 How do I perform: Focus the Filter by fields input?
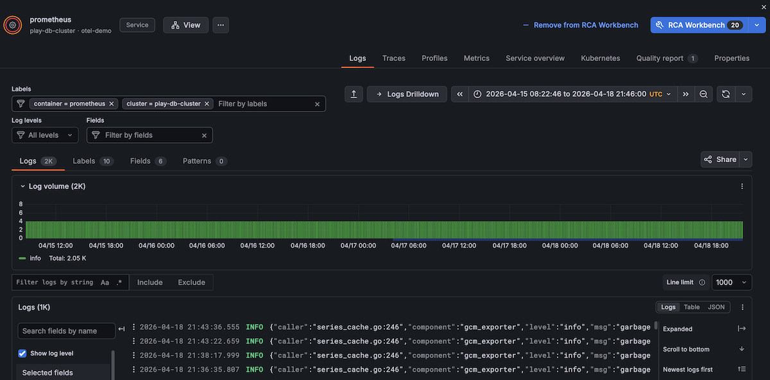tap(151, 135)
